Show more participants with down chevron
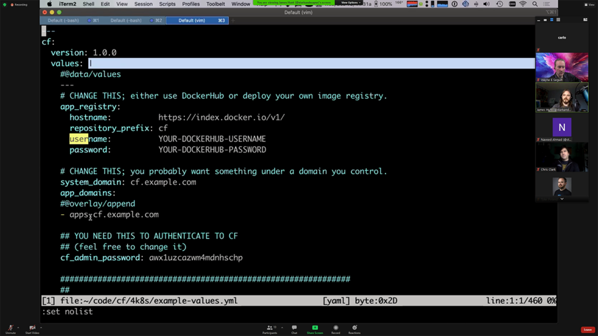 [x=562, y=199]
